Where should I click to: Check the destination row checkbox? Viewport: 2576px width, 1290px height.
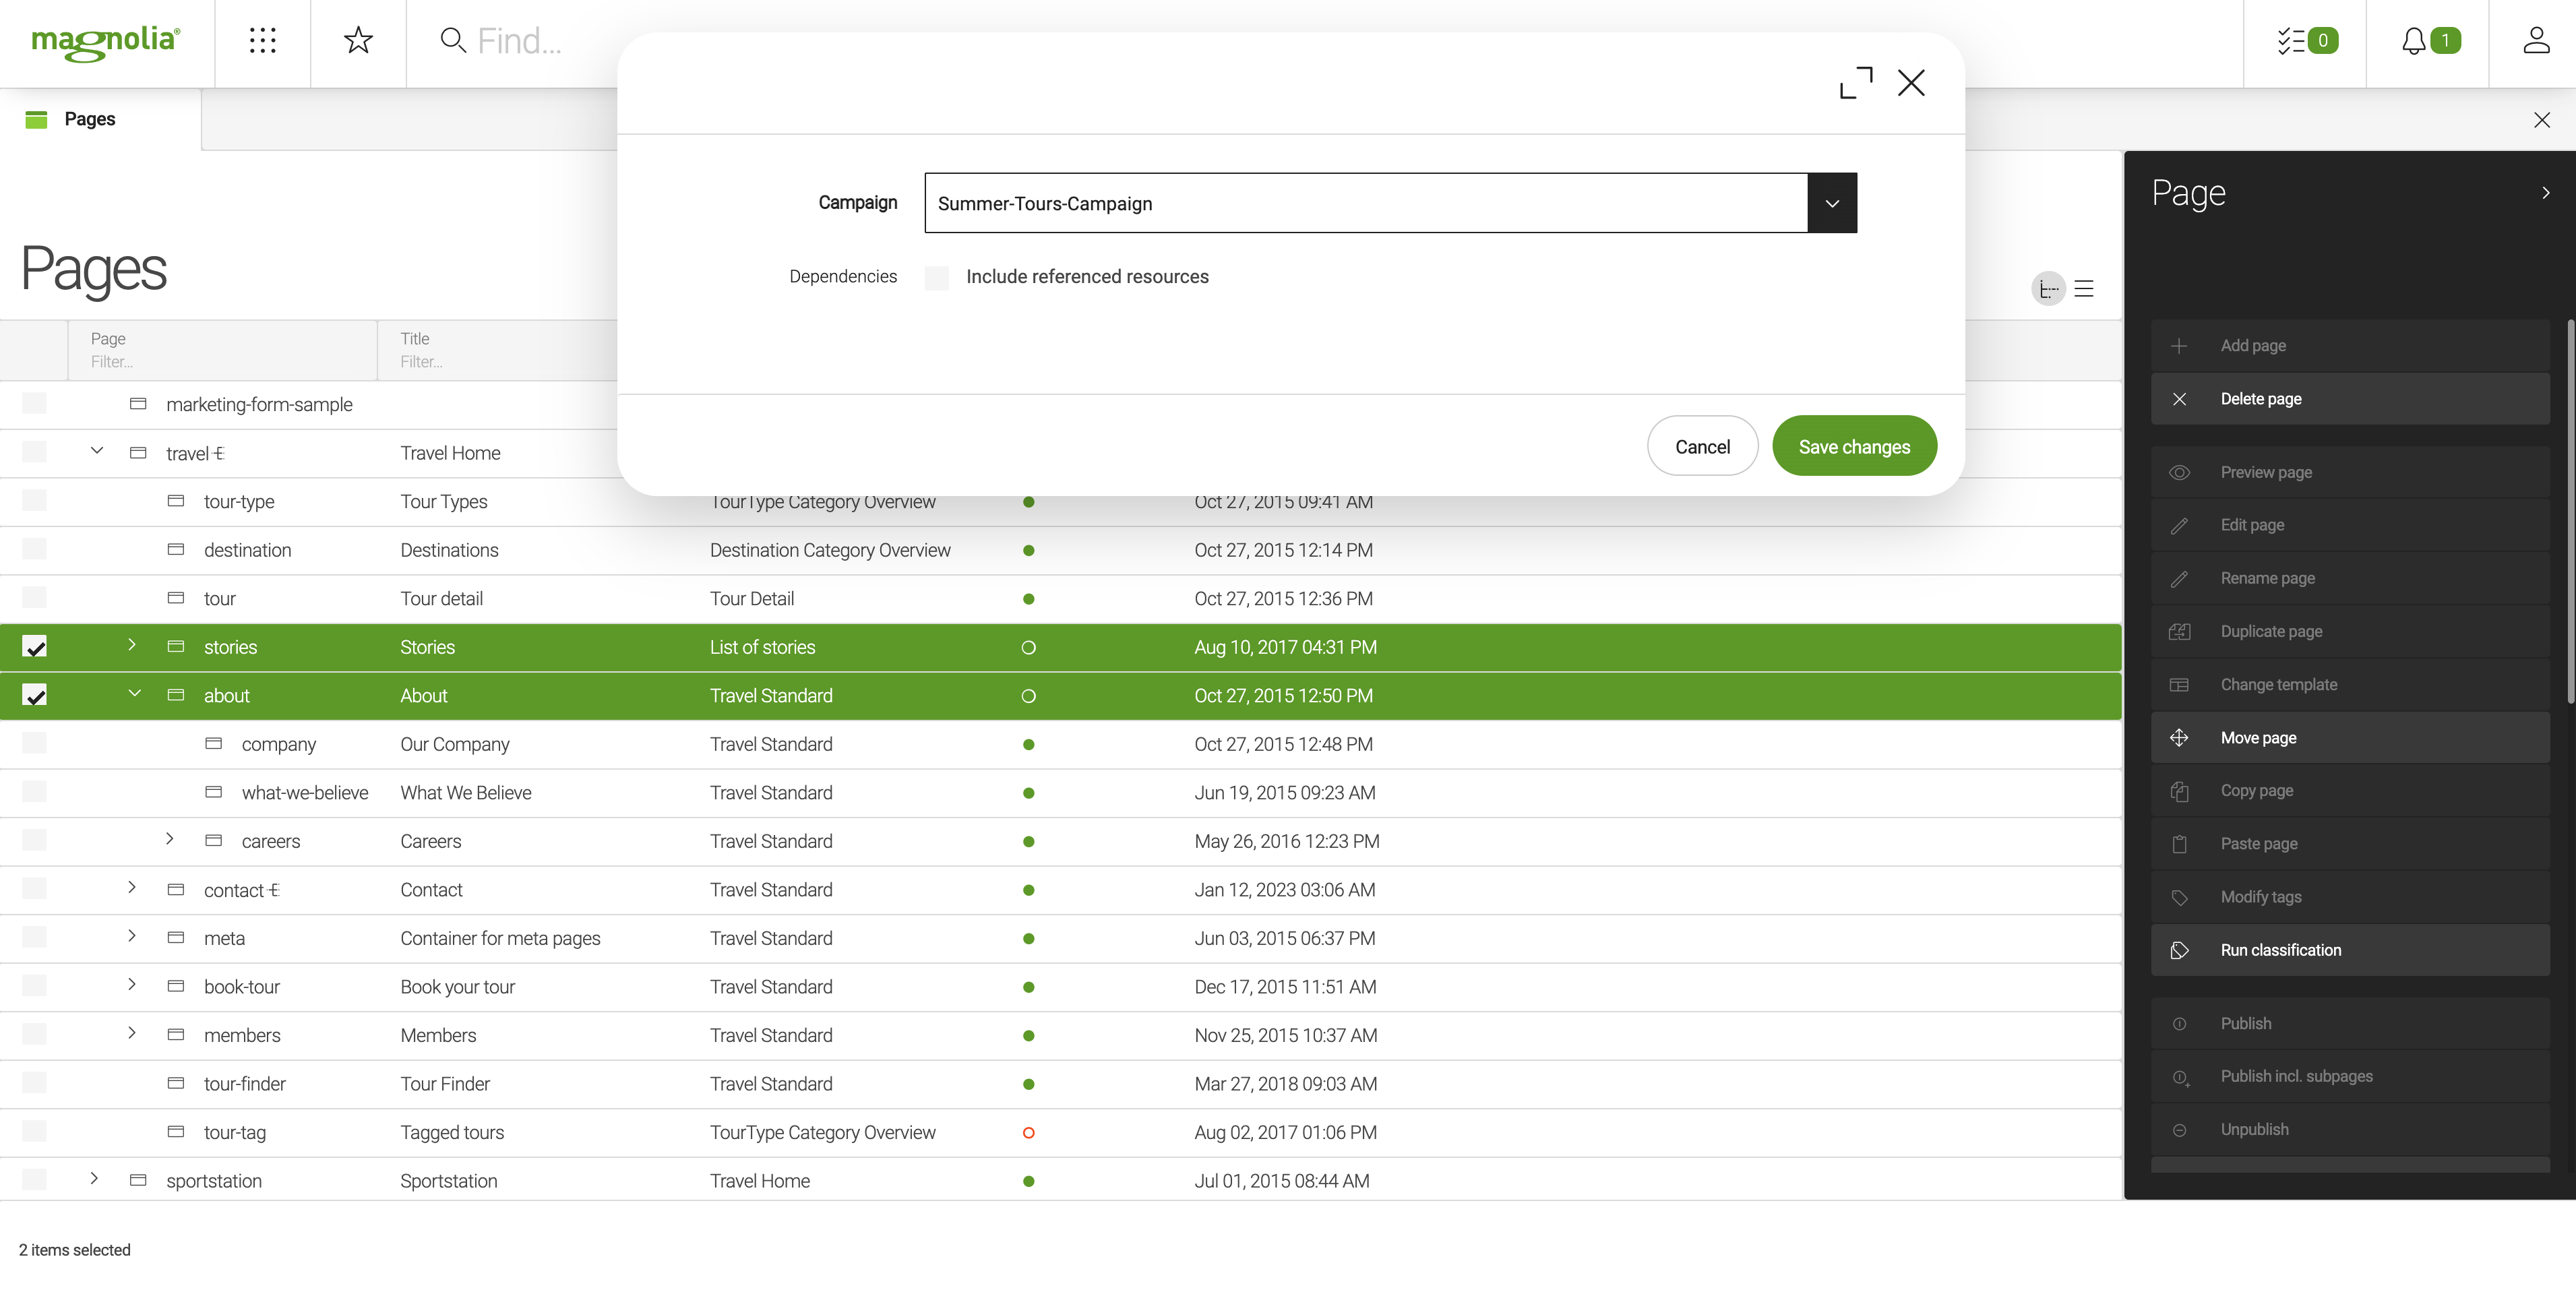tap(34, 550)
